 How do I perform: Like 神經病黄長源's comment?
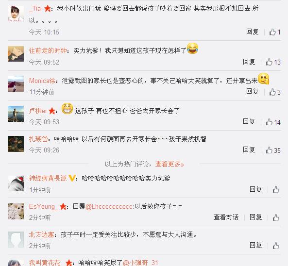pyautogui.click(x=276, y=190)
